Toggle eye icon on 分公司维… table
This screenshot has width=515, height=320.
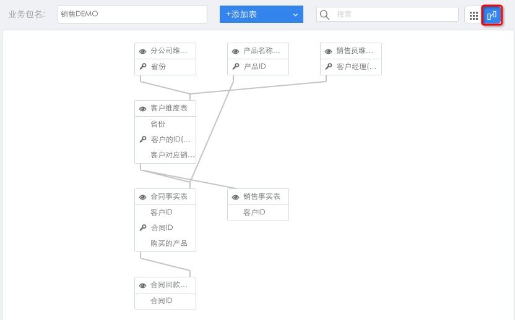coord(142,51)
